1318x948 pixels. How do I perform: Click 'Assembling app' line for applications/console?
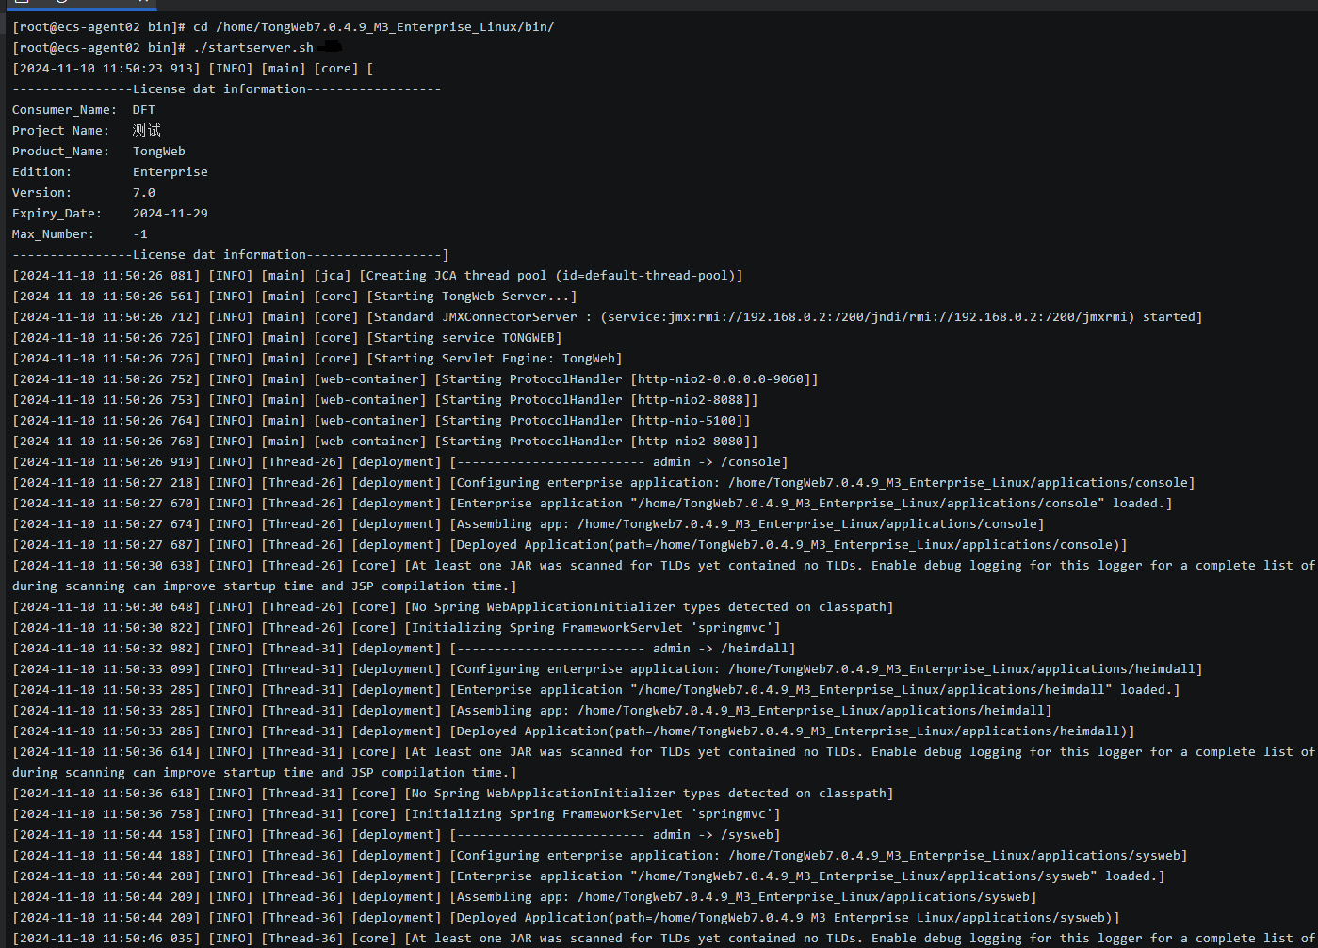pos(747,523)
